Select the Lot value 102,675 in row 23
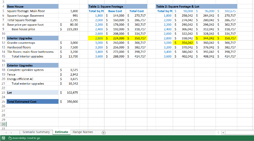 [x=69, y=93]
